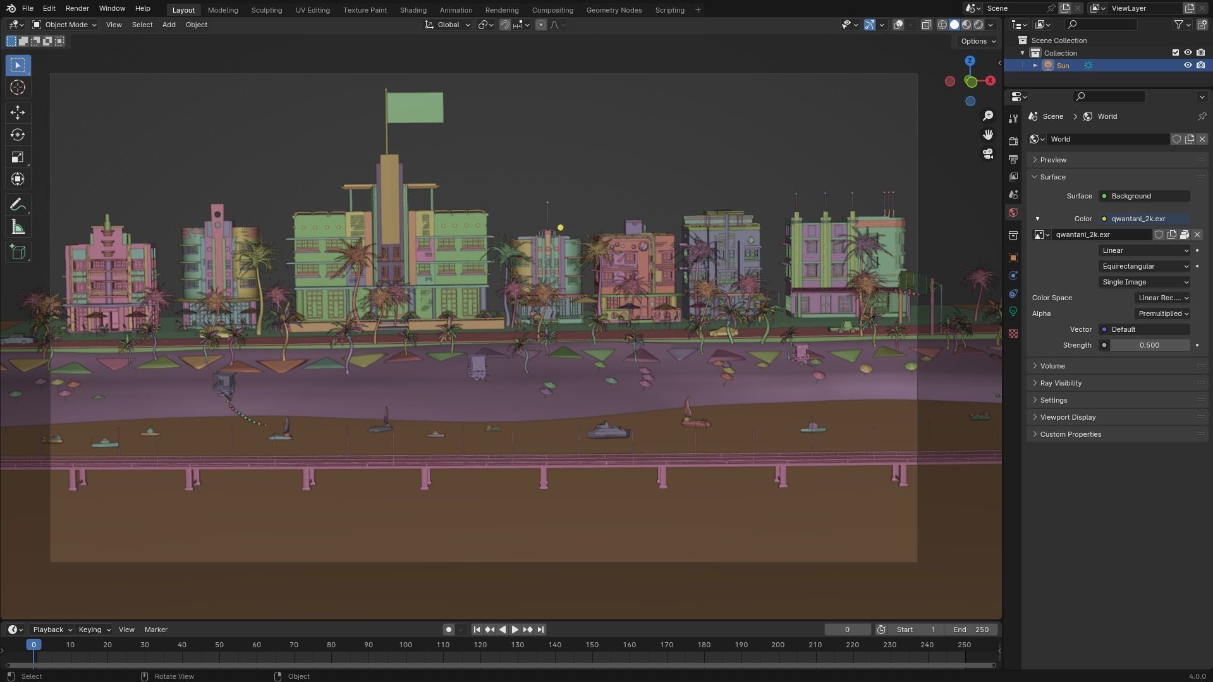This screenshot has height=682, width=1213.
Task: Switch to material preview shading
Action: pos(966,25)
